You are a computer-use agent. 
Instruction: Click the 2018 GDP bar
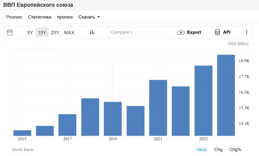coord(90,117)
